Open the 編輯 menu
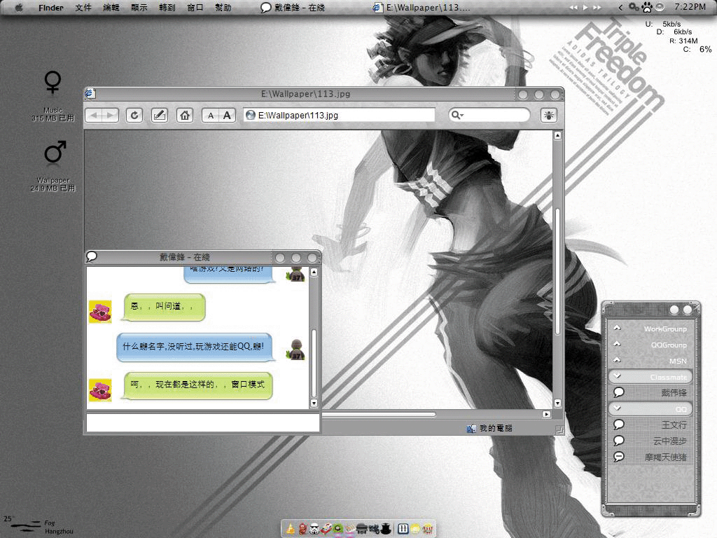Screen dimensions: 717x538 [x=111, y=8]
